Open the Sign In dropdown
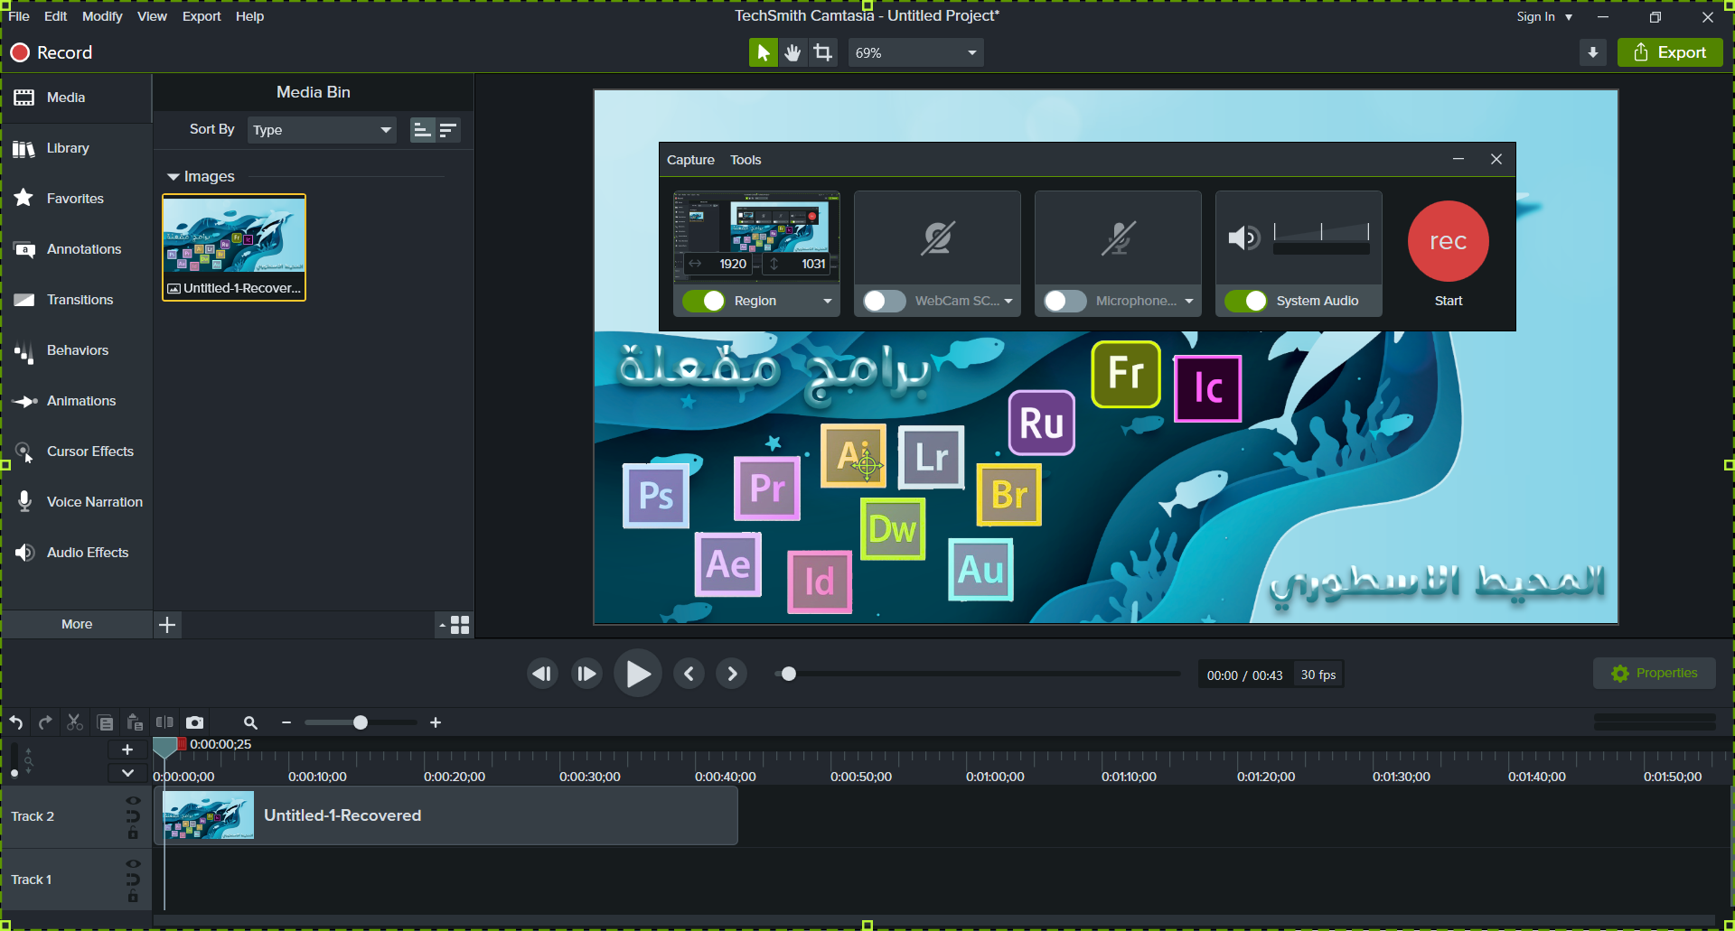 coord(1544,17)
